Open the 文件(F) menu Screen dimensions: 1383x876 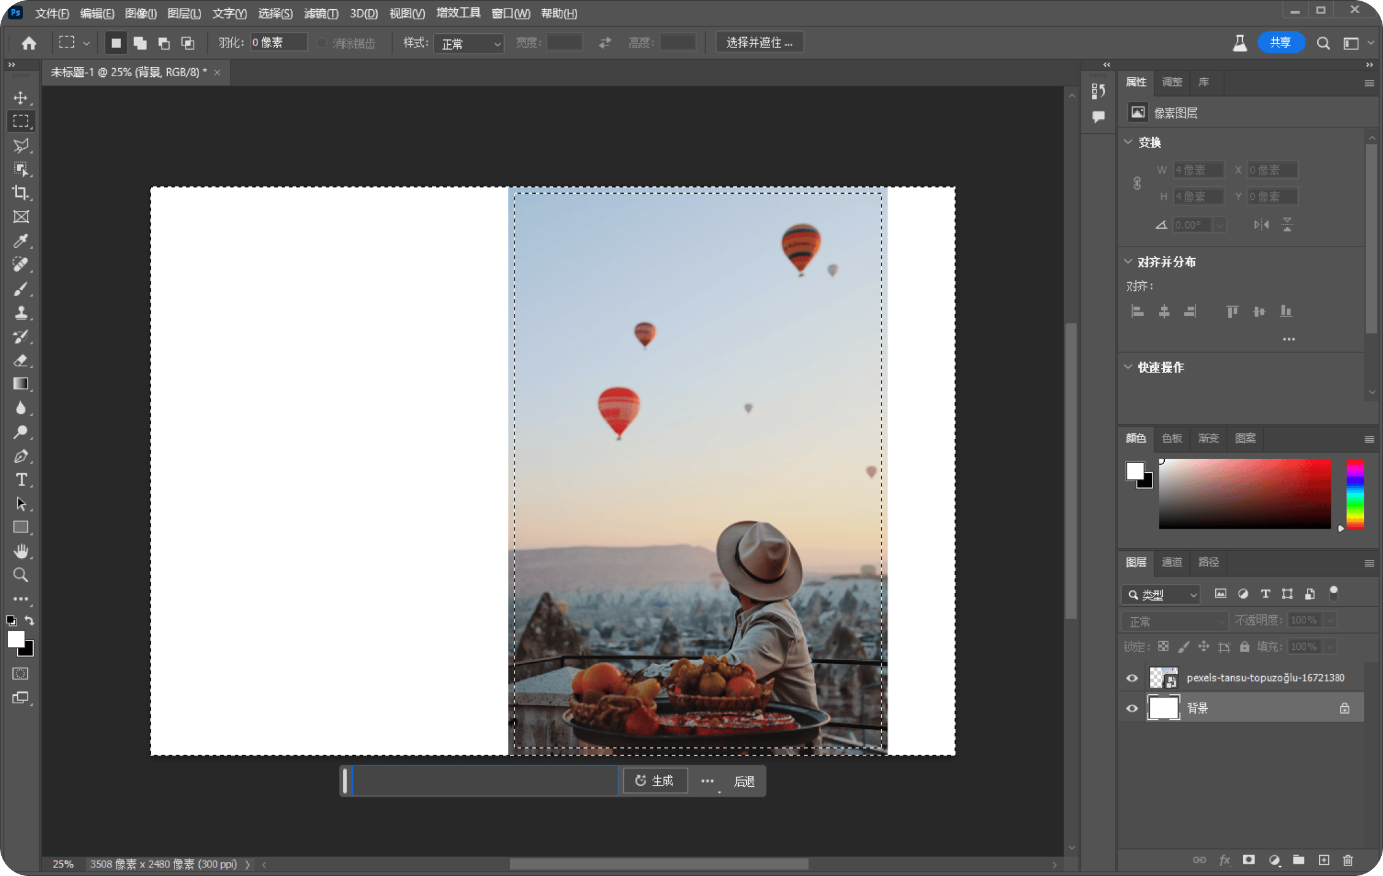(52, 13)
